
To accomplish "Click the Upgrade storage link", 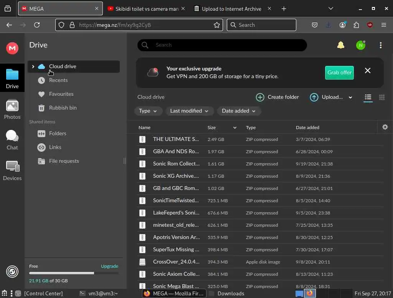I will [x=109, y=266].
